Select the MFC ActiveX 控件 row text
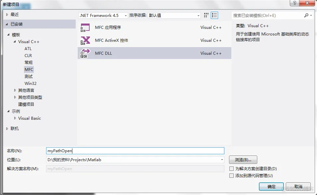Image resolution: width=317 pixels, height=195 pixels. 112,40
